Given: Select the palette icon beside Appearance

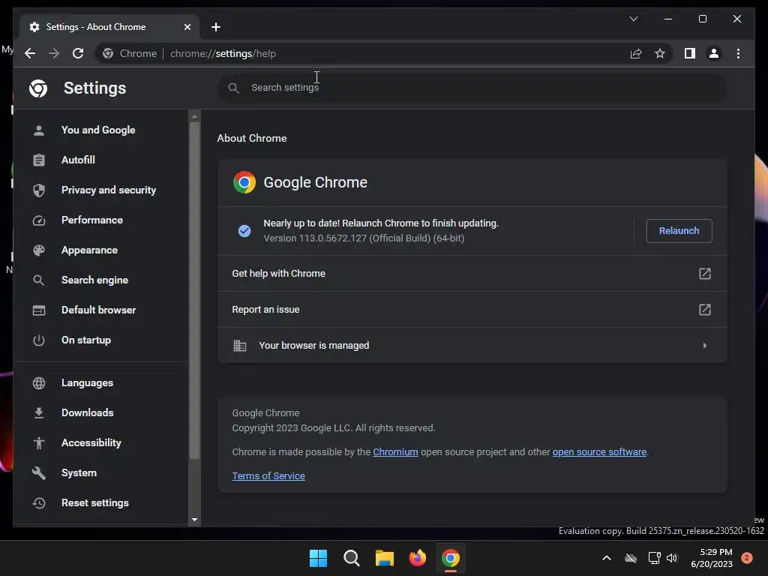Looking at the screenshot, I should (39, 250).
